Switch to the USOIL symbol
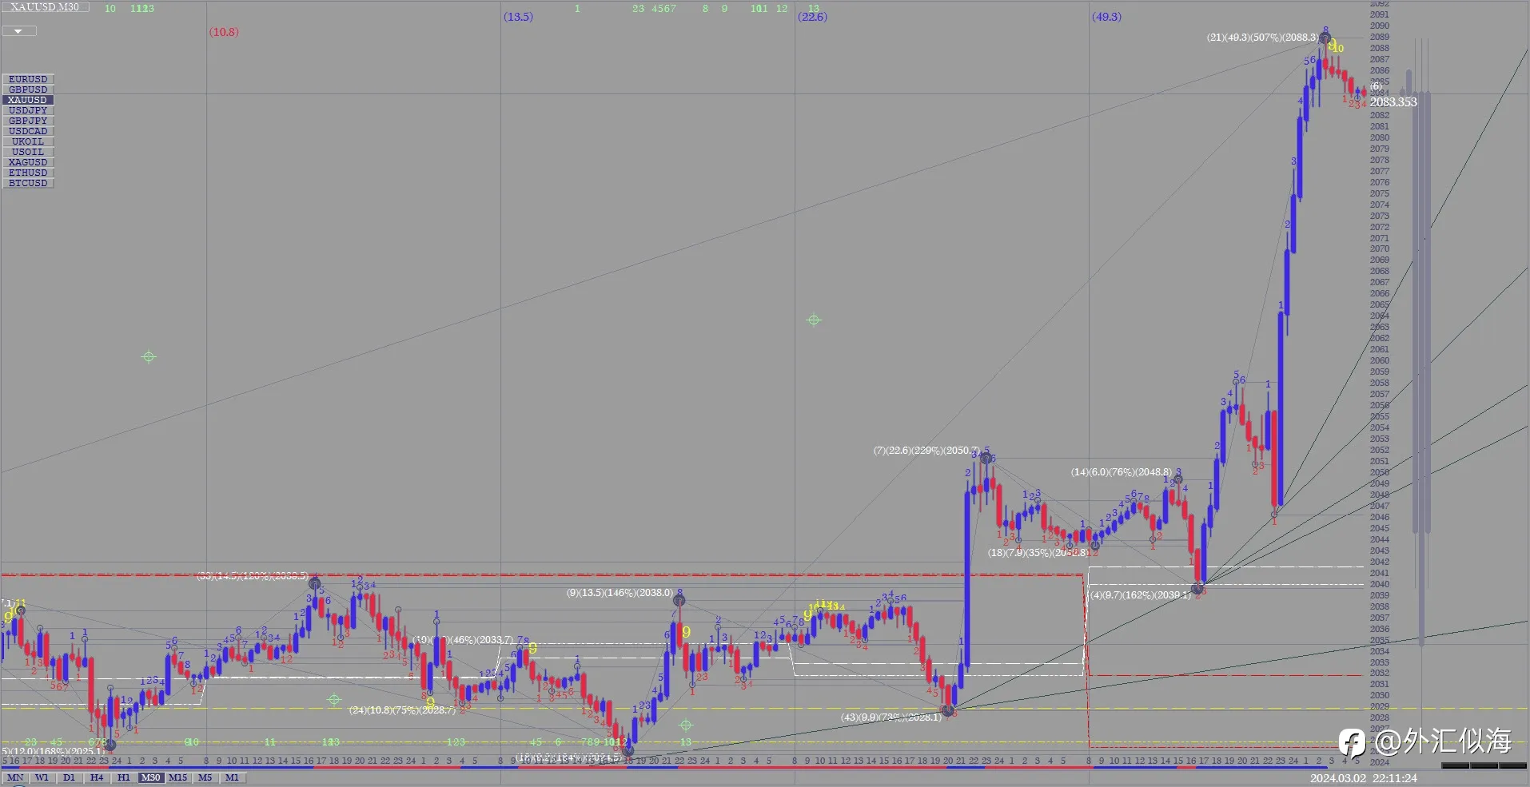 pyautogui.click(x=28, y=152)
